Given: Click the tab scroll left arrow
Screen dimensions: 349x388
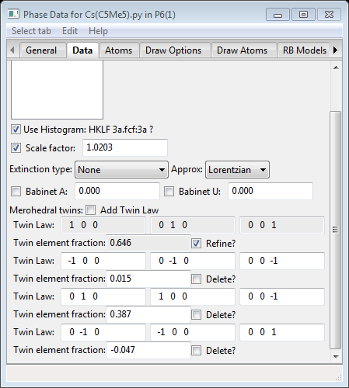Looking at the screenshot, I should point(12,50).
